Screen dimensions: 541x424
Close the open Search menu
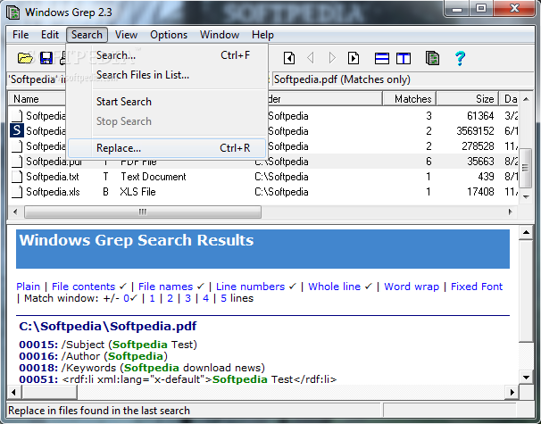(87, 35)
